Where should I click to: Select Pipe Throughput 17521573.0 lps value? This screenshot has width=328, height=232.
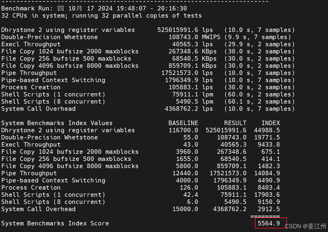187,73
